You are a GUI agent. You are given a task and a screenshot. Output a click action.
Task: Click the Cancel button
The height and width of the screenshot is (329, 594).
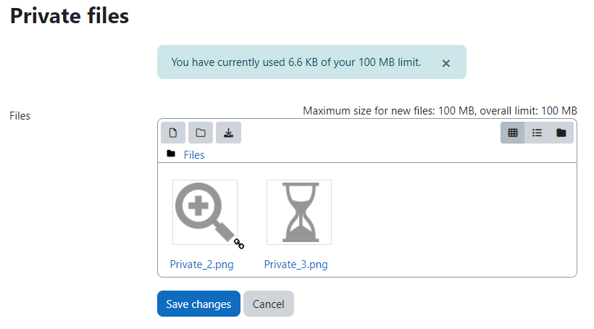click(269, 304)
